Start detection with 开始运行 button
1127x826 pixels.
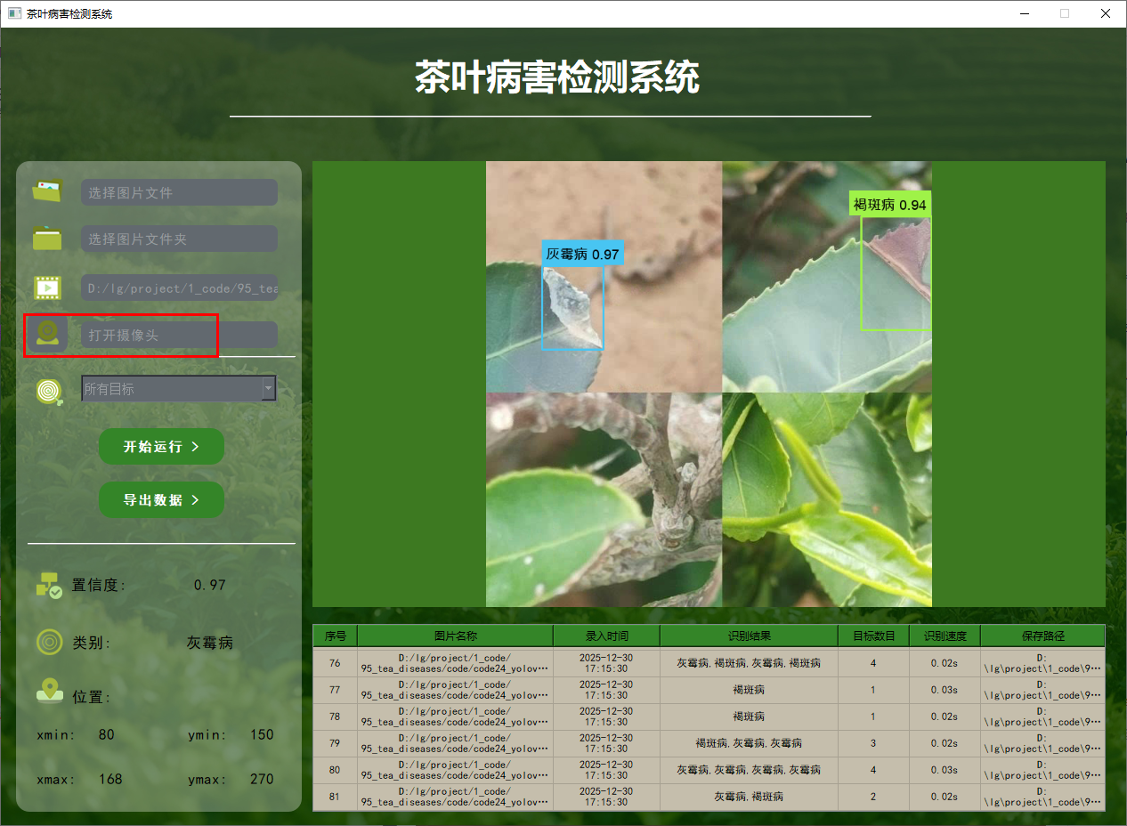click(161, 446)
